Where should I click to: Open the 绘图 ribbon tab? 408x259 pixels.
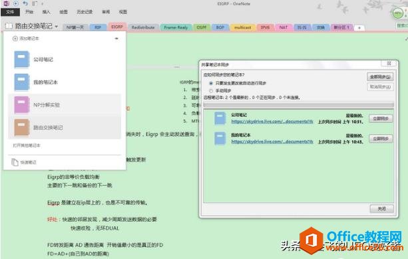(x=63, y=12)
